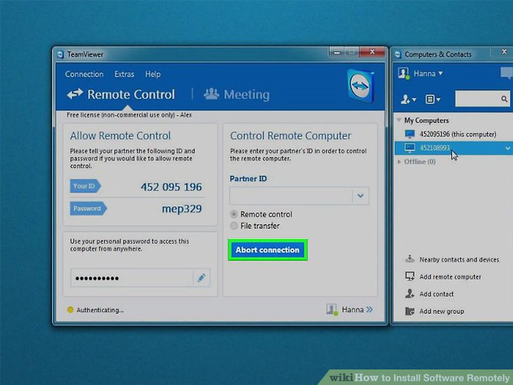The width and height of the screenshot is (513, 385).
Task: Close the Computers & Contacts window
Action: (x=504, y=51)
